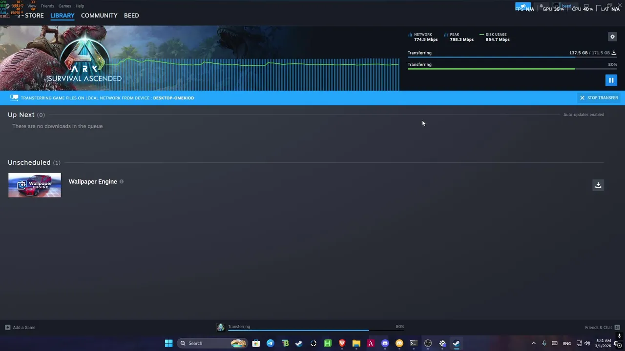Viewport: 625px width, 351px height.
Task: Open the View menu
Action: 32,6
